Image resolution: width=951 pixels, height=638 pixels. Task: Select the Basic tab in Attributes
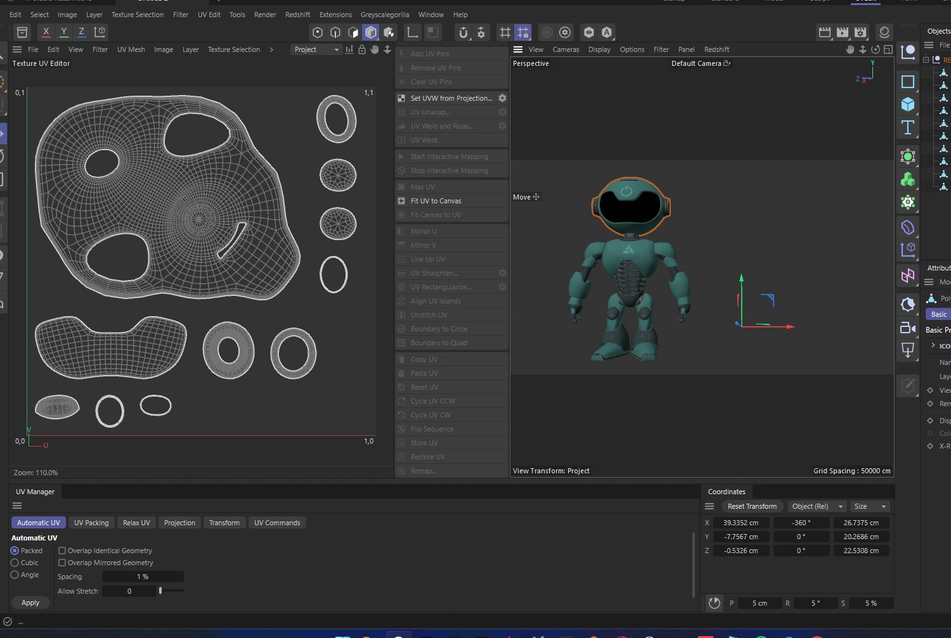coord(938,314)
